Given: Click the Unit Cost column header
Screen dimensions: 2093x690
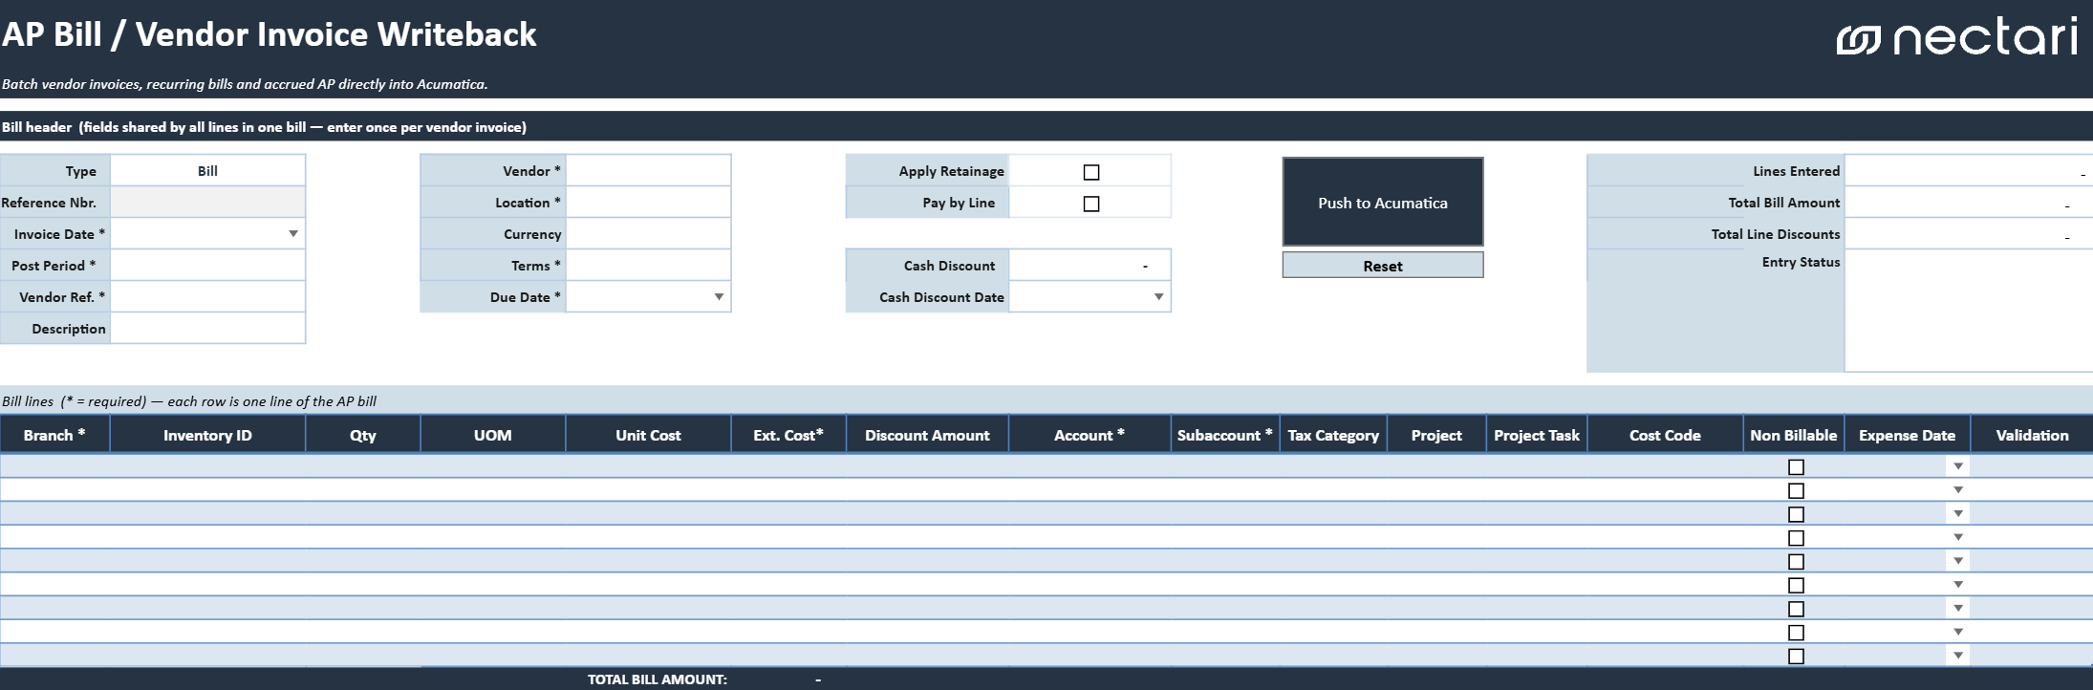Looking at the screenshot, I should point(648,435).
